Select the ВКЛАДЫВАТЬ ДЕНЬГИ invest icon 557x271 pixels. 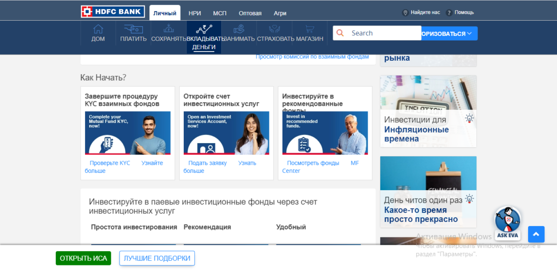coord(204,29)
